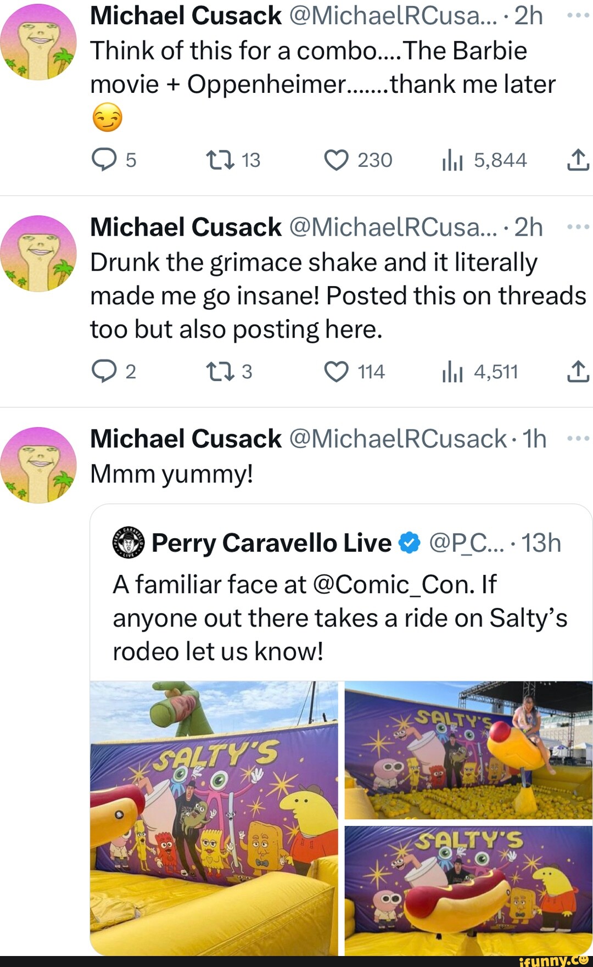Reply to the grimace shake tweet

[104, 372]
